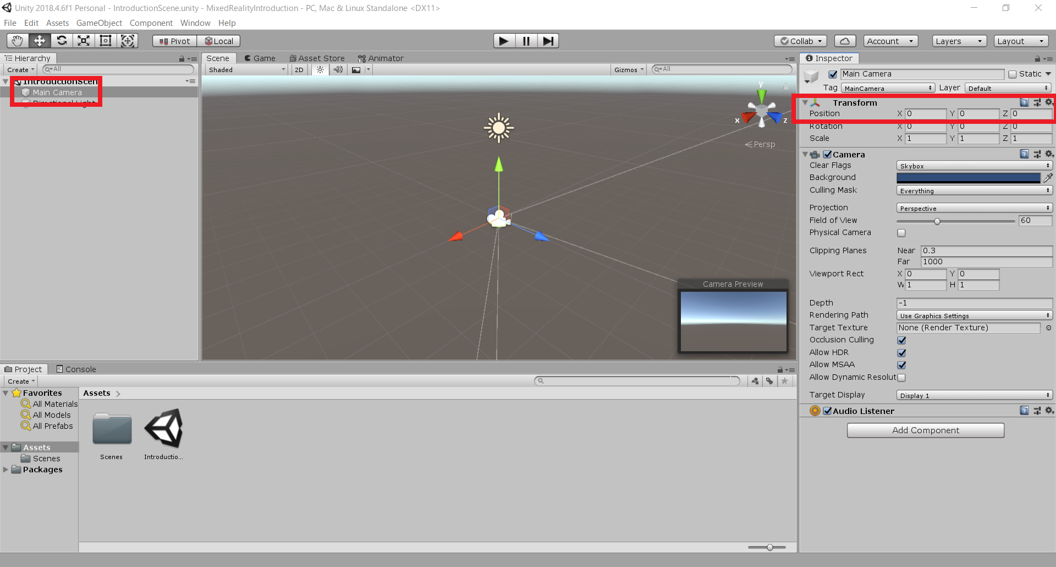Start Play mode
The width and height of the screenshot is (1056, 567).
coord(504,41)
